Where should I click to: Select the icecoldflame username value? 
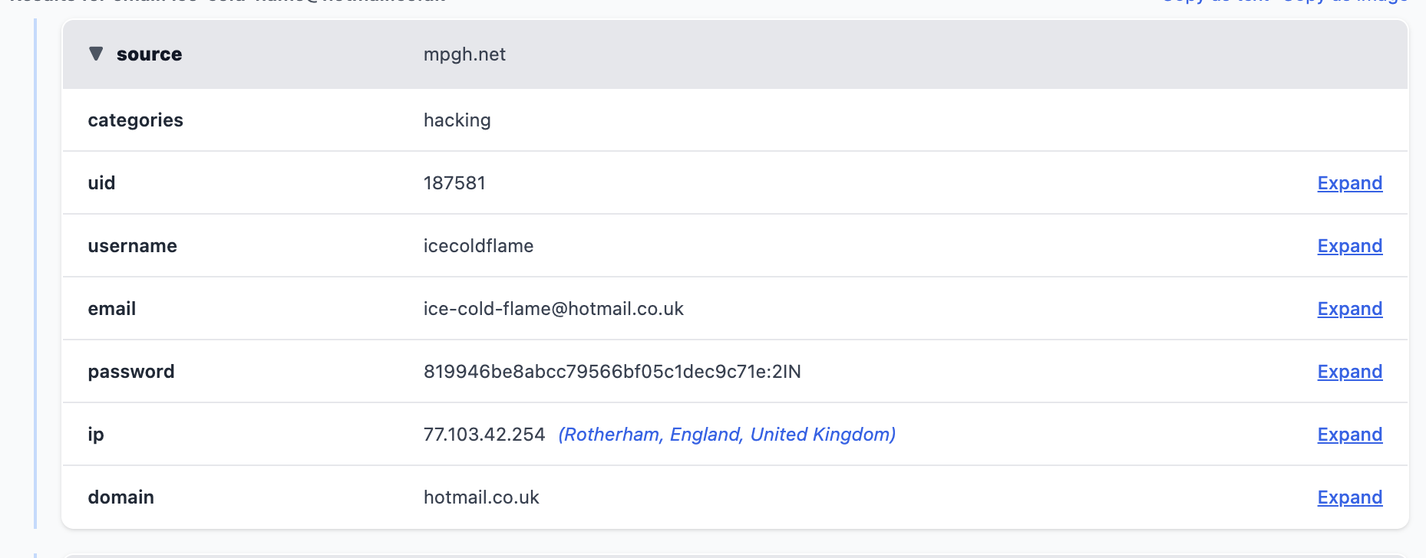coord(478,246)
